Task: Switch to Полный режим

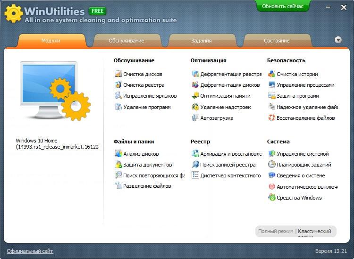Action: click(x=276, y=231)
